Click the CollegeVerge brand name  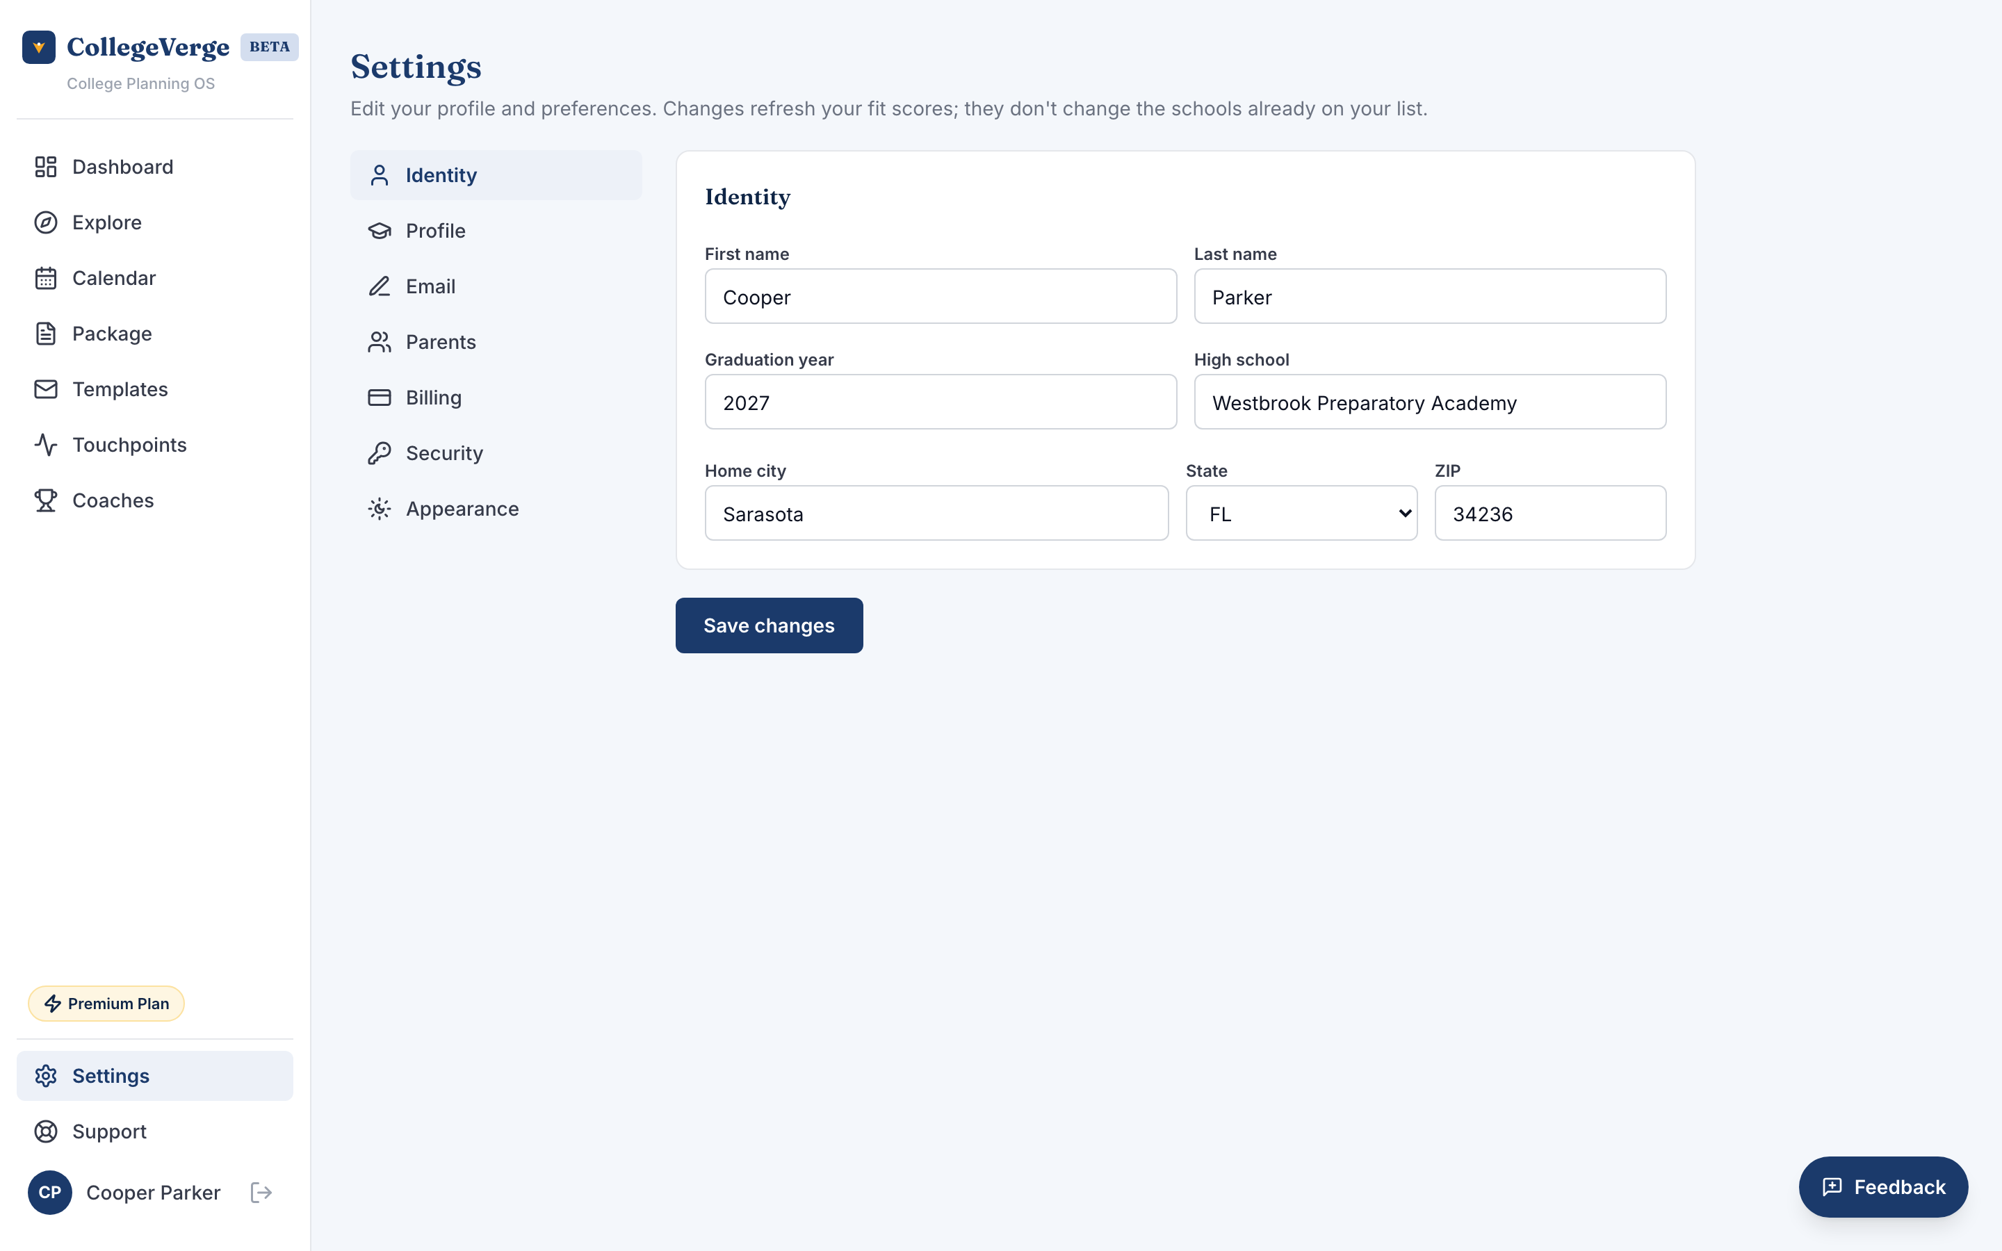coord(148,47)
